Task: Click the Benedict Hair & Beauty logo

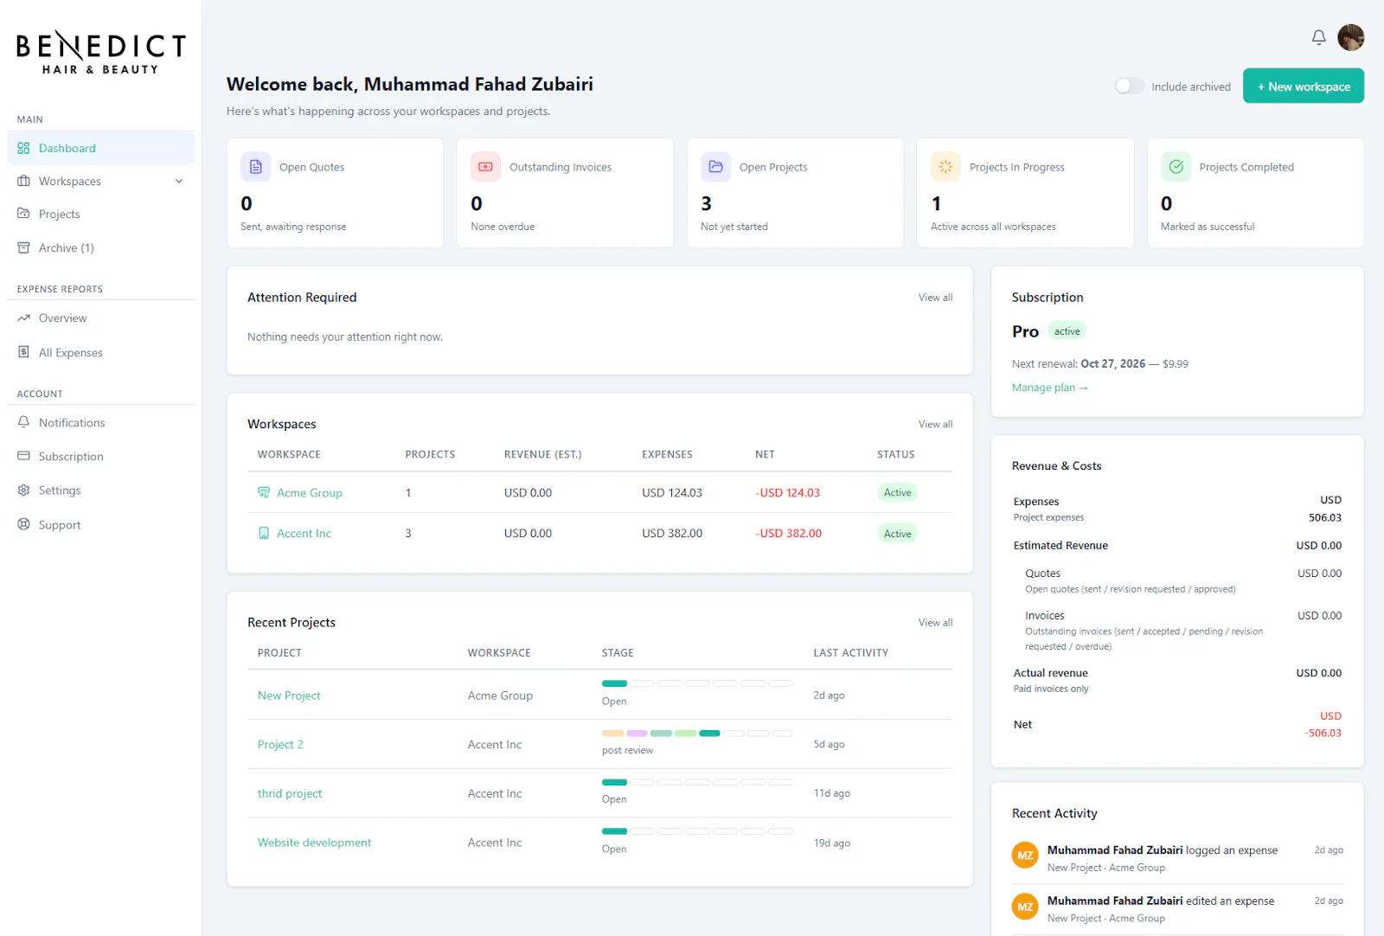Action: (x=101, y=52)
